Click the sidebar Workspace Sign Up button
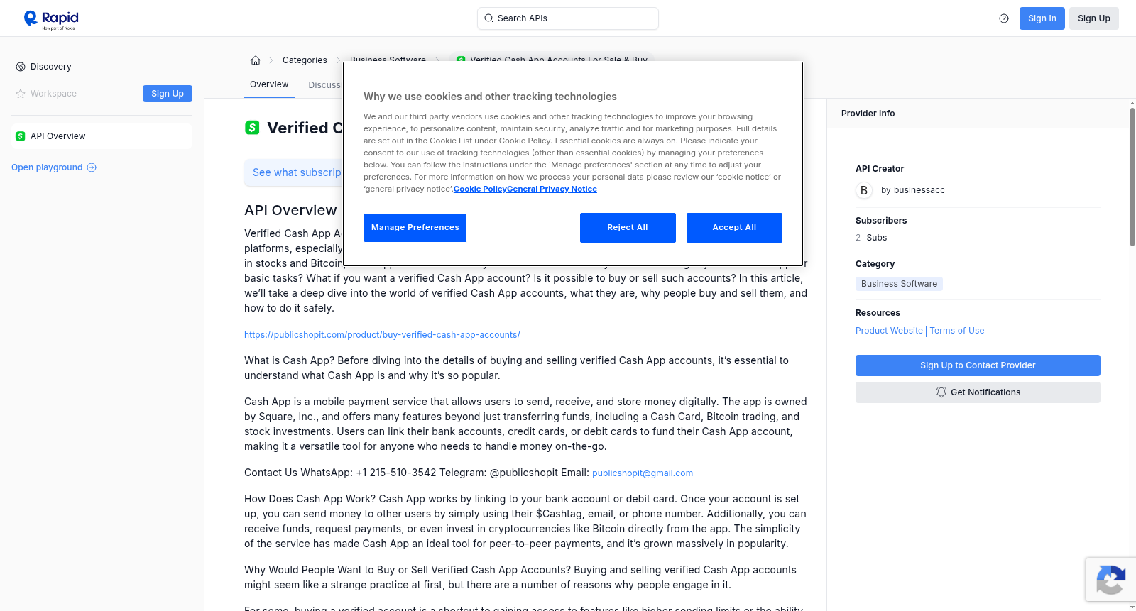1136x611 pixels. coord(168,94)
